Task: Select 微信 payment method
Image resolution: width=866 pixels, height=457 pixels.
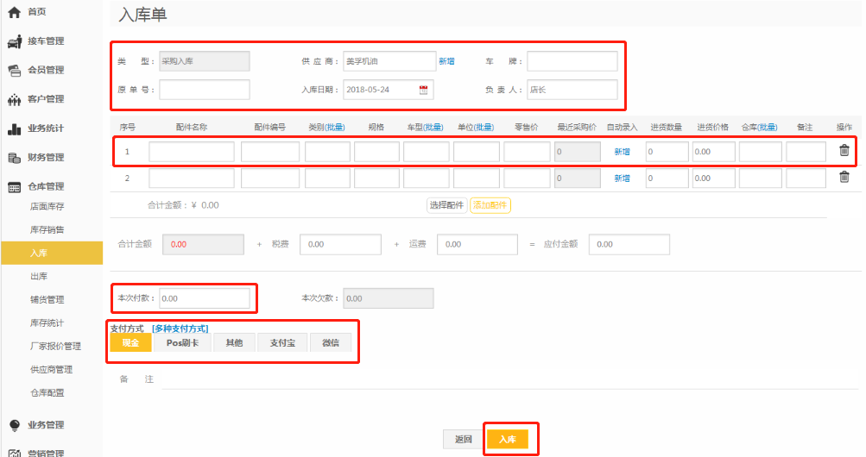Action: click(331, 343)
